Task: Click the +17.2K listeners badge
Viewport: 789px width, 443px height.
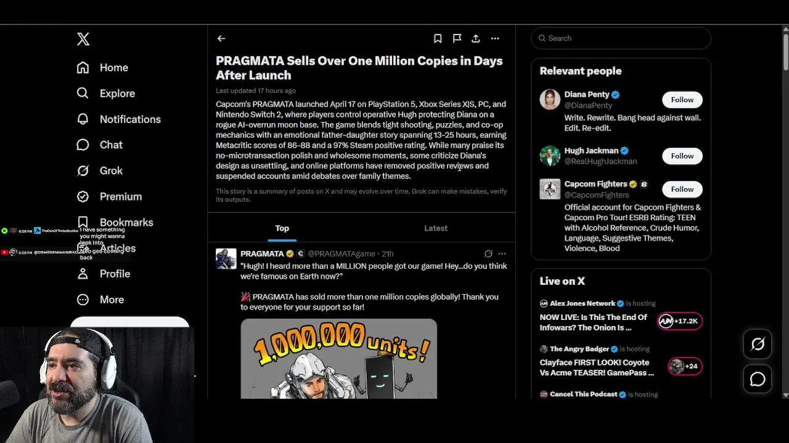Action: point(680,321)
